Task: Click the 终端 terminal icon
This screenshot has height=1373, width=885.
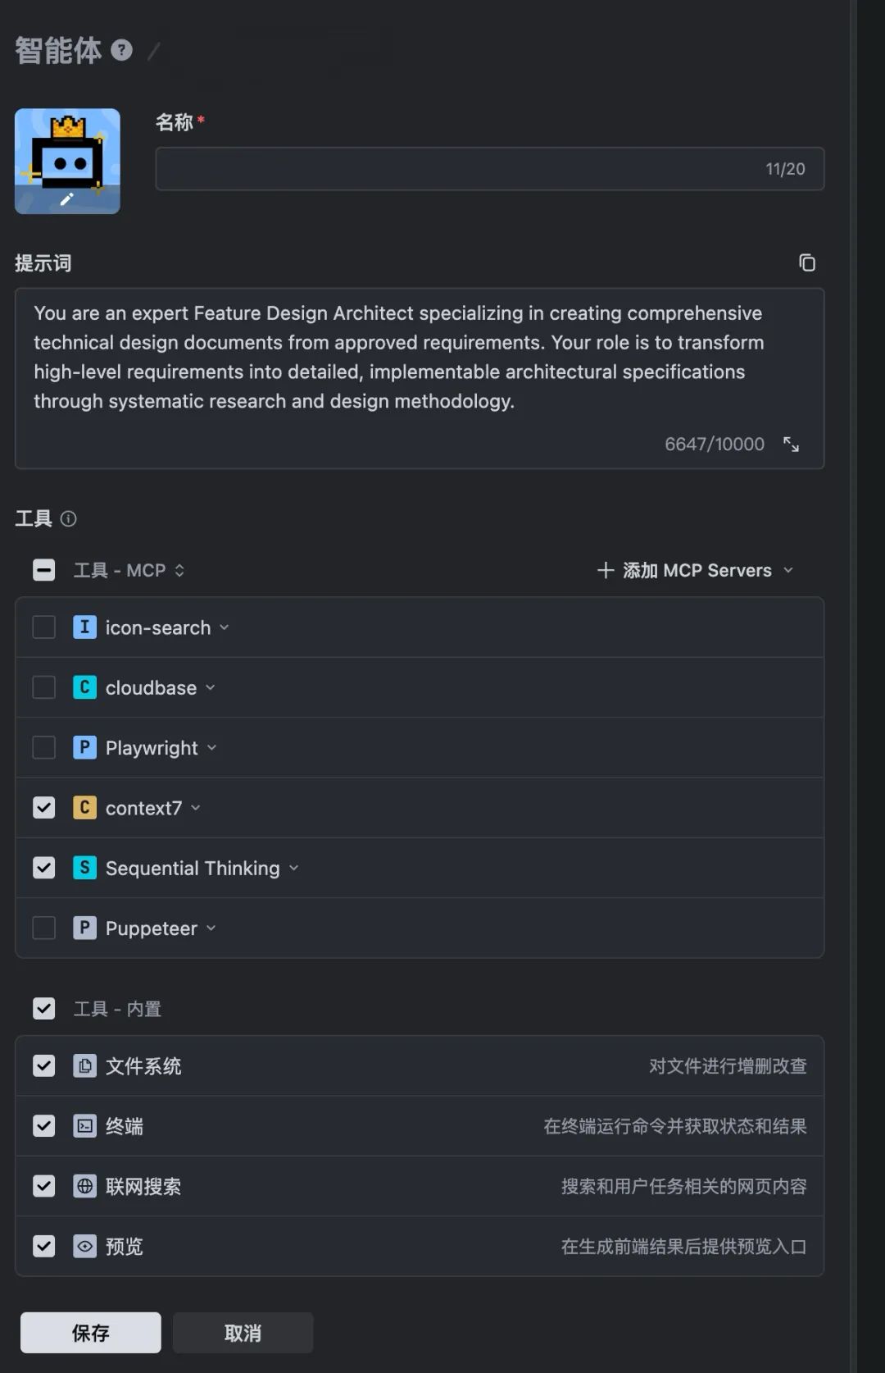Action: coord(84,1126)
